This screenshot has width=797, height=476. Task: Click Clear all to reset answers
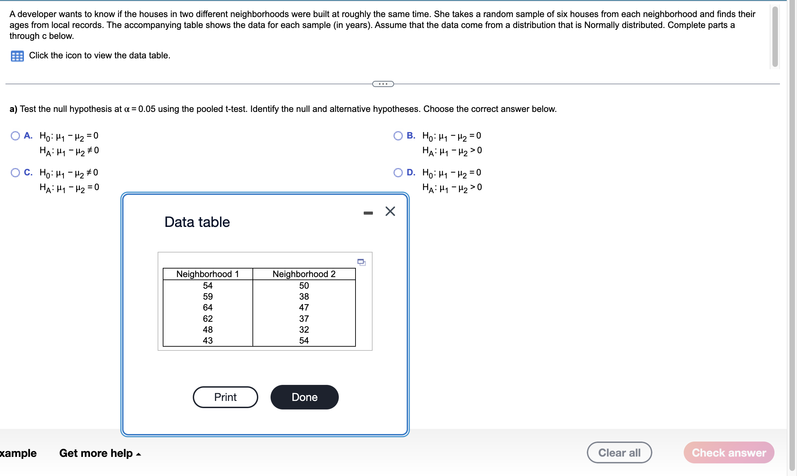coord(619,452)
